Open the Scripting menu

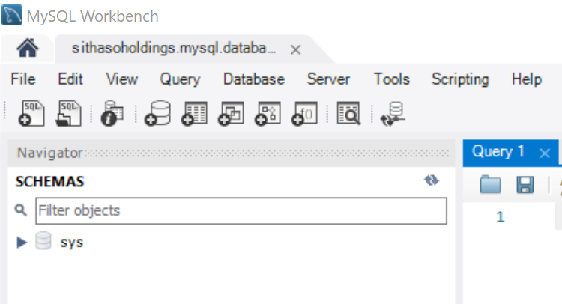click(460, 79)
